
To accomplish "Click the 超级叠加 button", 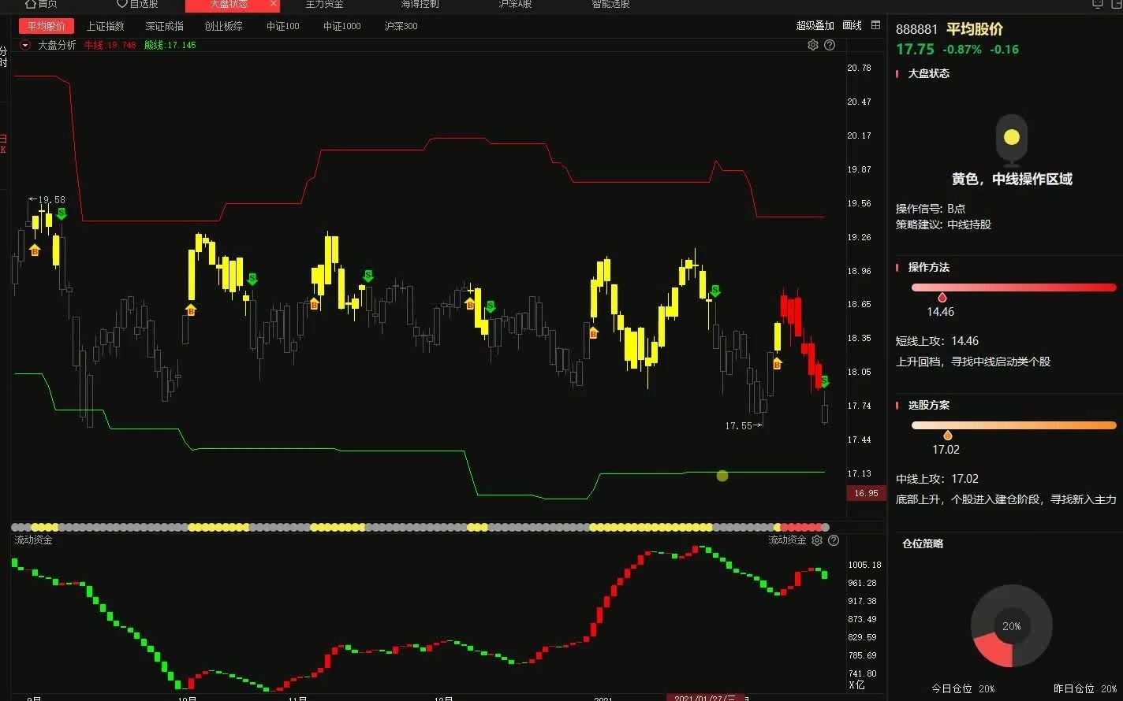I will click(815, 25).
